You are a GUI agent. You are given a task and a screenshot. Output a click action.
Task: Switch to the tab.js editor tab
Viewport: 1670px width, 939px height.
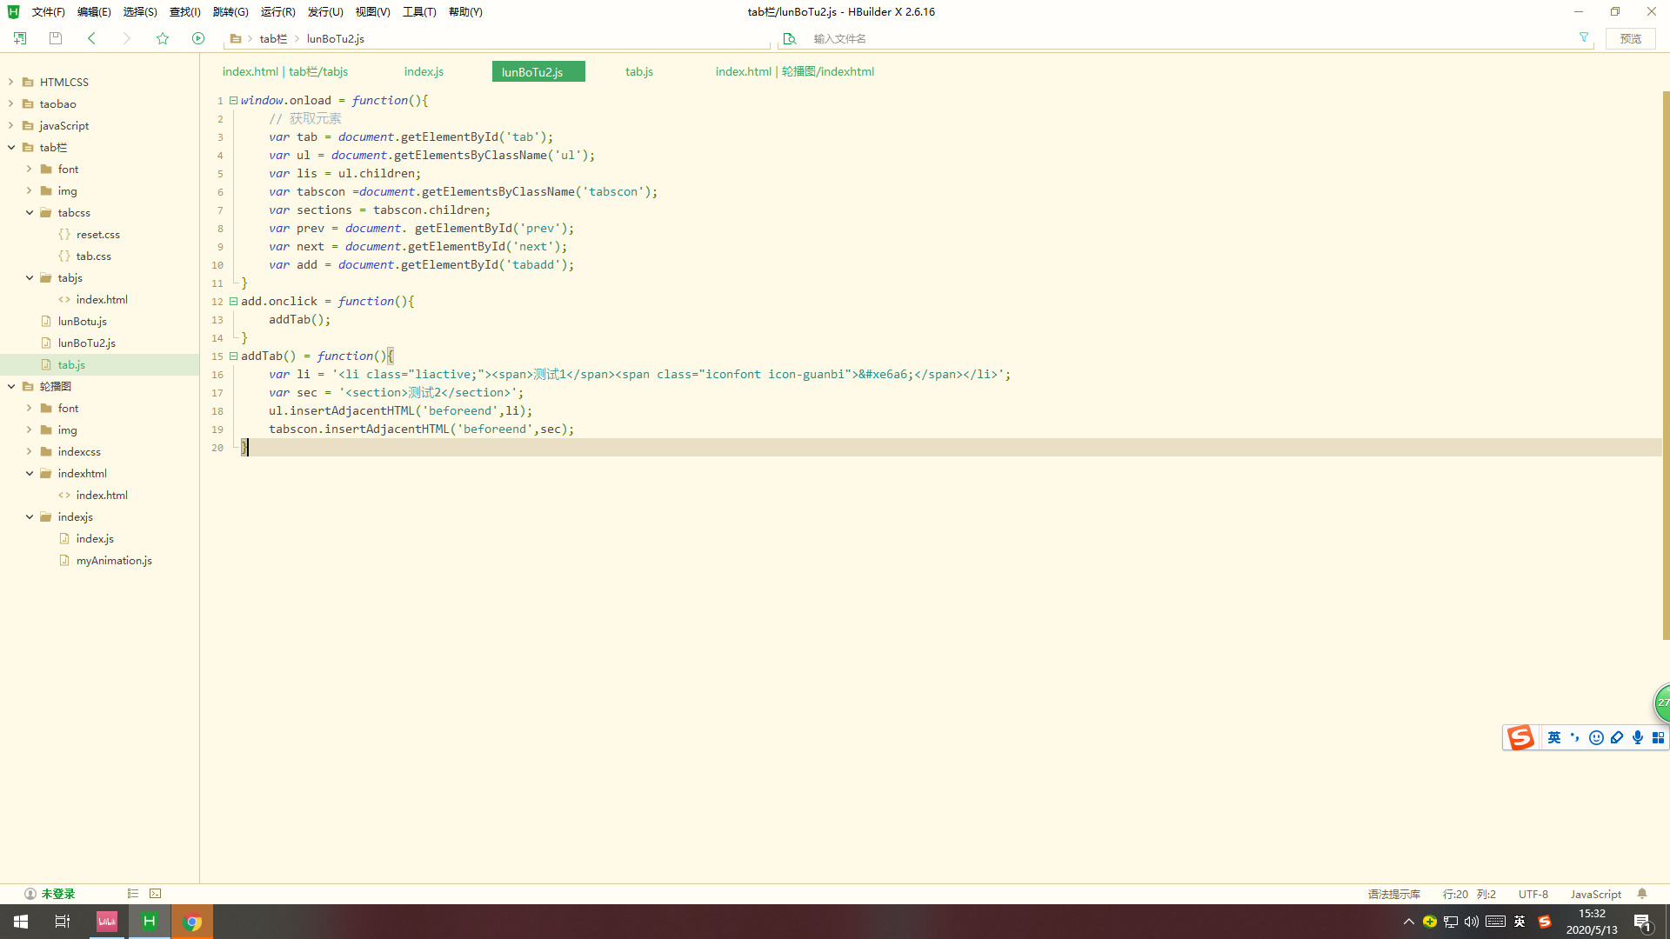639,71
